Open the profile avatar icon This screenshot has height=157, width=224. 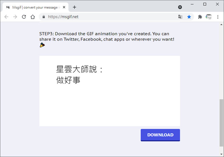[209, 17]
